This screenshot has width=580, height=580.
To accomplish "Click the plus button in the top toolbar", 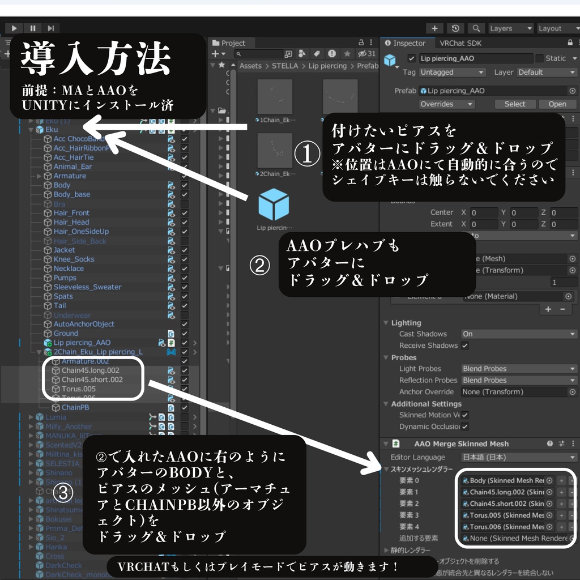I will pyautogui.click(x=434, y=28).
